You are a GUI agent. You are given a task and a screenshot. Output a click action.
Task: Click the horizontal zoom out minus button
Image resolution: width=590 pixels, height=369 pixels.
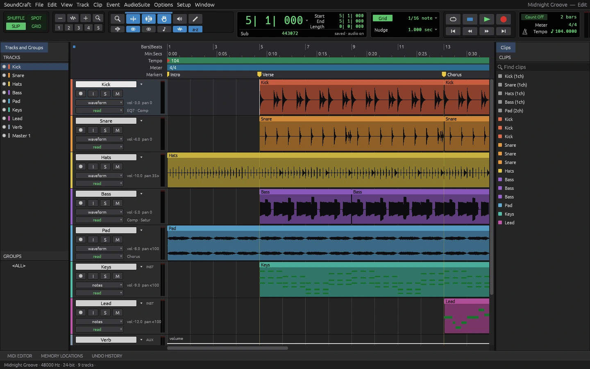point(60,18)
